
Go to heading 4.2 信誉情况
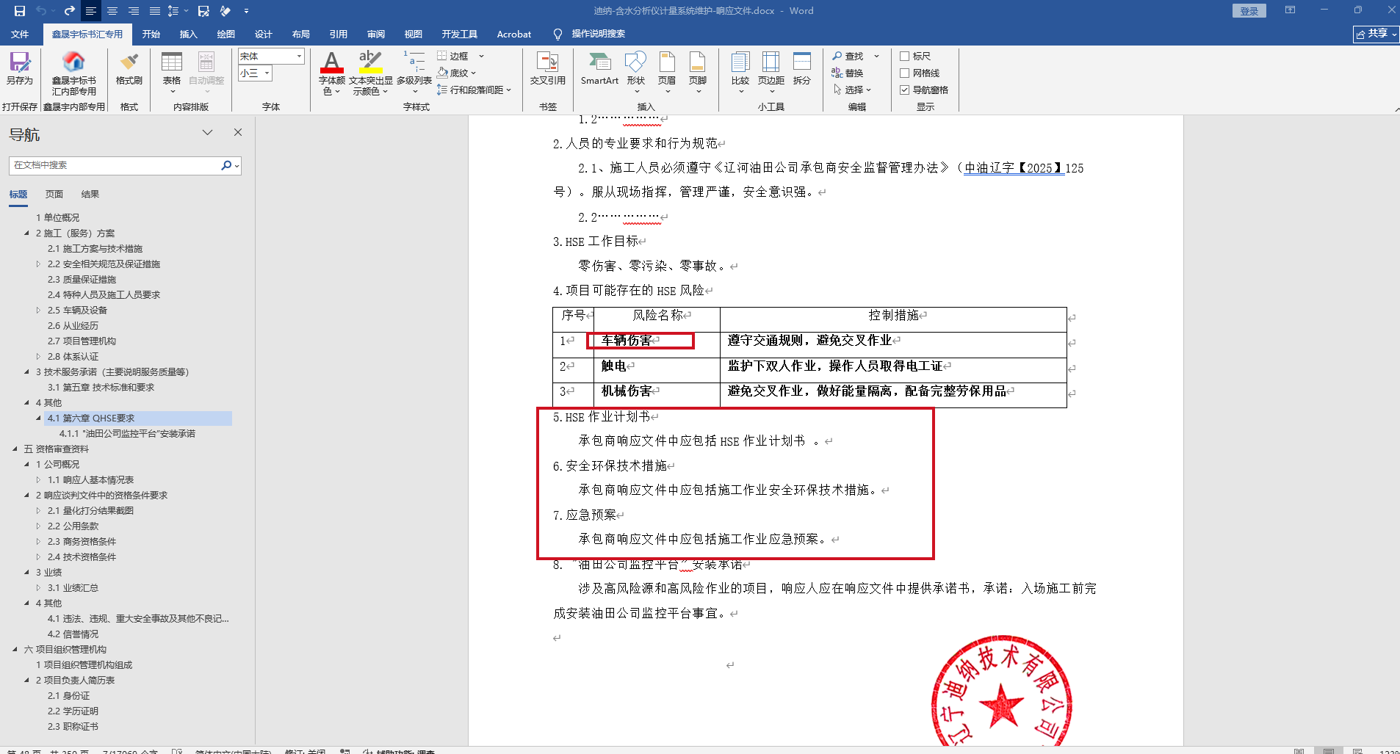(73, 634)
